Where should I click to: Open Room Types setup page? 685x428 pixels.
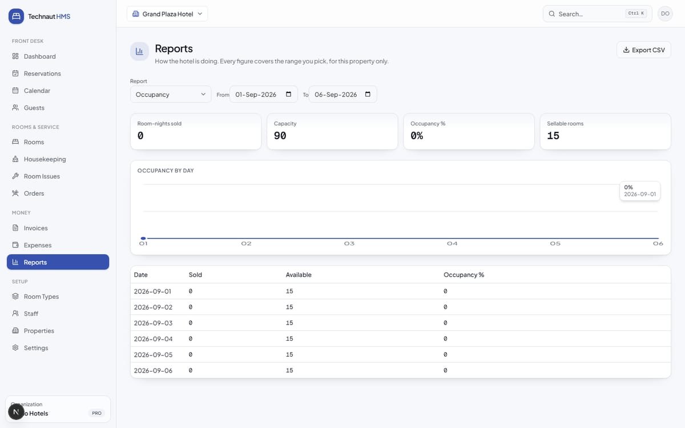coord(58,297)
